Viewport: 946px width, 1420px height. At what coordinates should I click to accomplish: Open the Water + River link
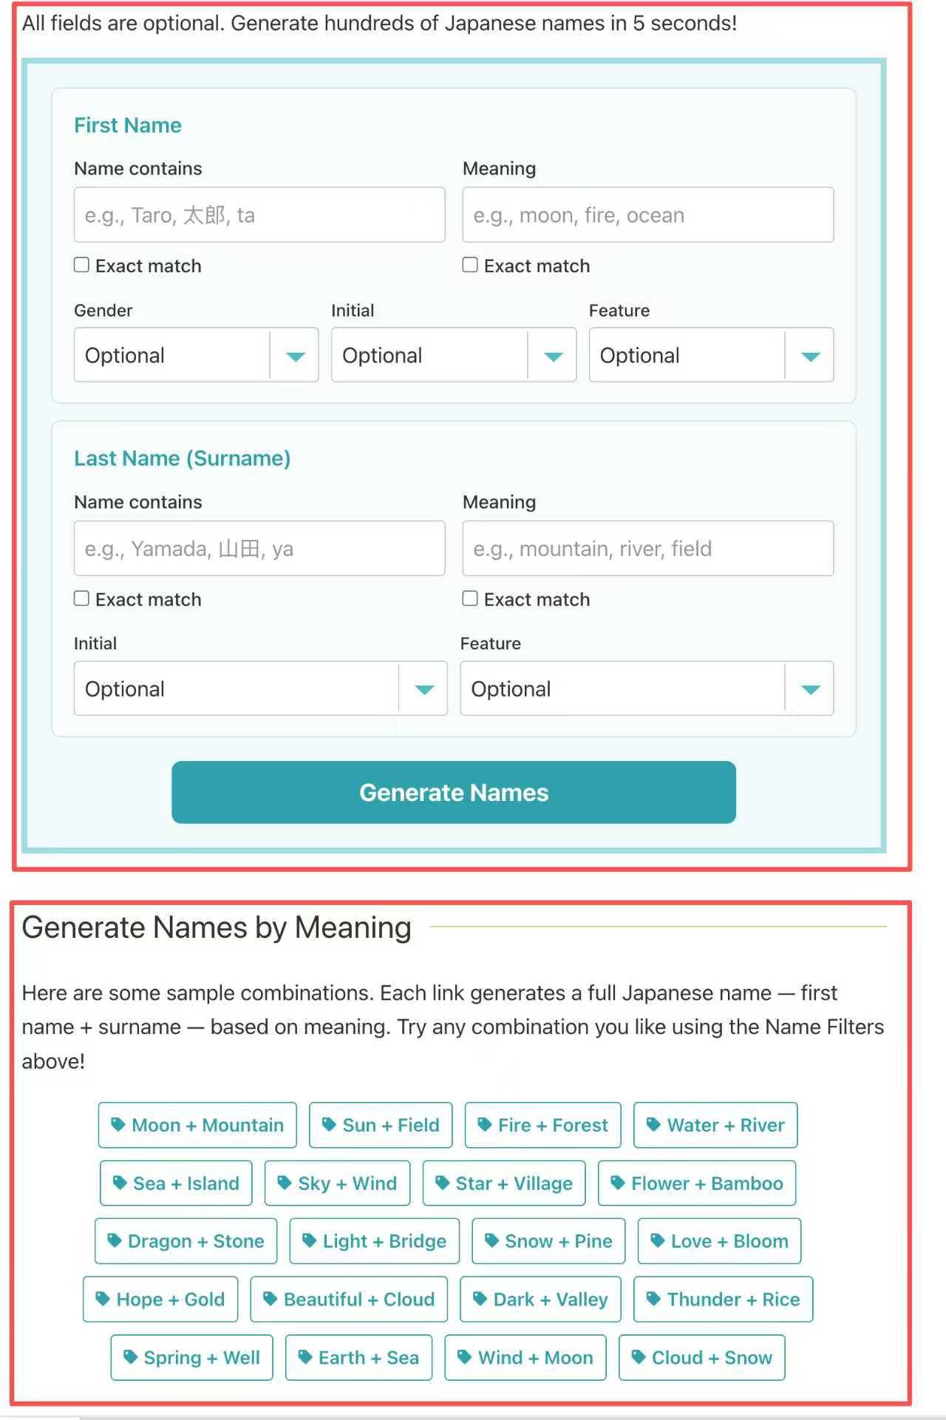click(x=715, y=1125)
